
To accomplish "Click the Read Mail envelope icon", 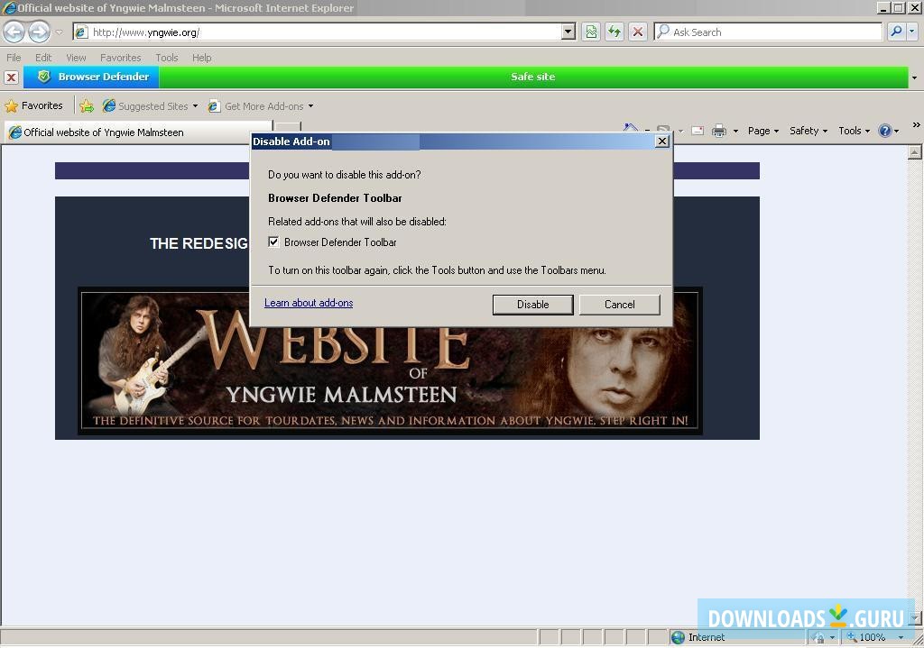I will coord(698,131).
